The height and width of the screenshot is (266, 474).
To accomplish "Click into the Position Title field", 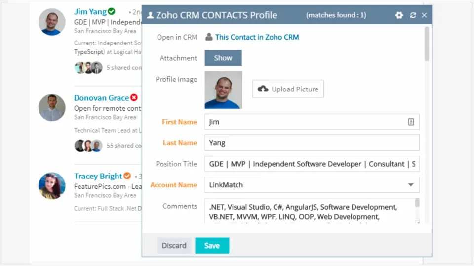I will [x=312, y=164].
